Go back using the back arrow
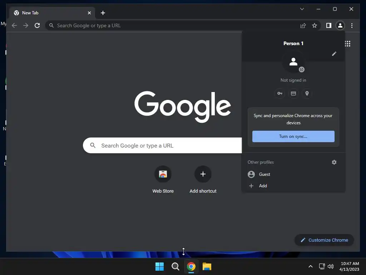This screenshot has height=275, width=366. (14, 25)
